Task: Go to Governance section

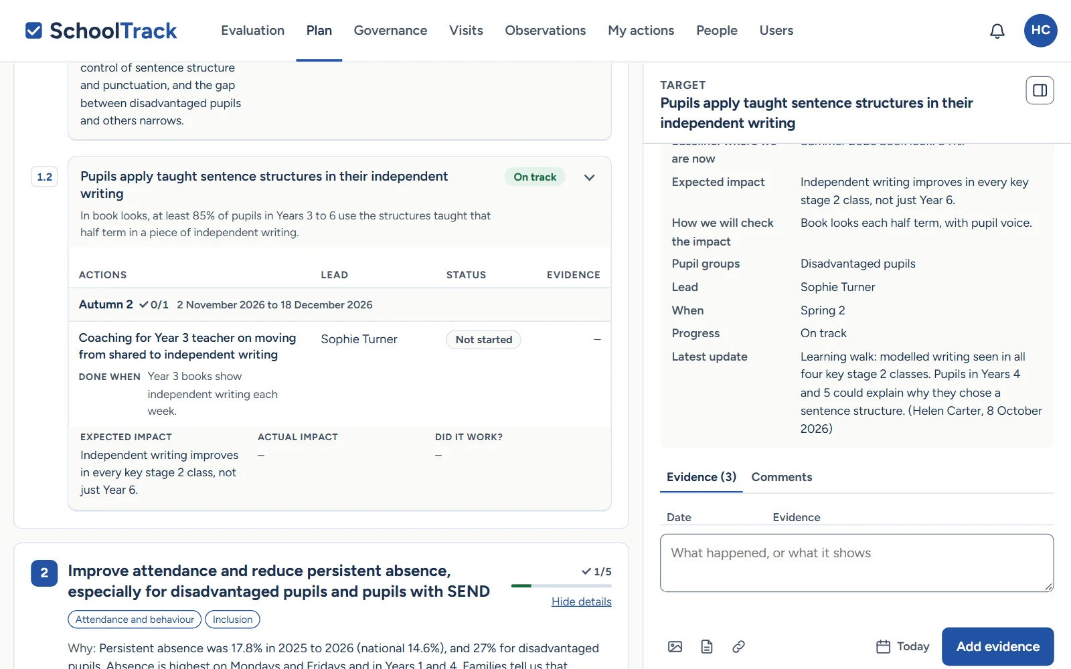Action: coord(390,31)
